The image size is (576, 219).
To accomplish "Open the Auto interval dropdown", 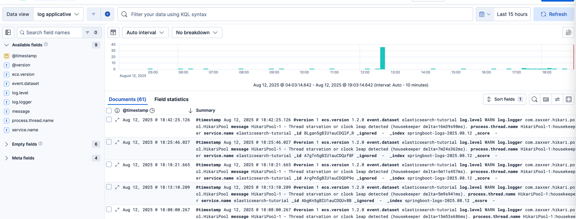I will [145, 33].
